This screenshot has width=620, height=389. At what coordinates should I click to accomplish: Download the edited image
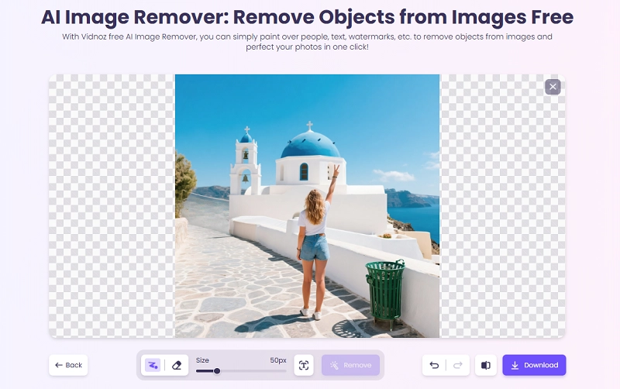[x=534, y=365]
